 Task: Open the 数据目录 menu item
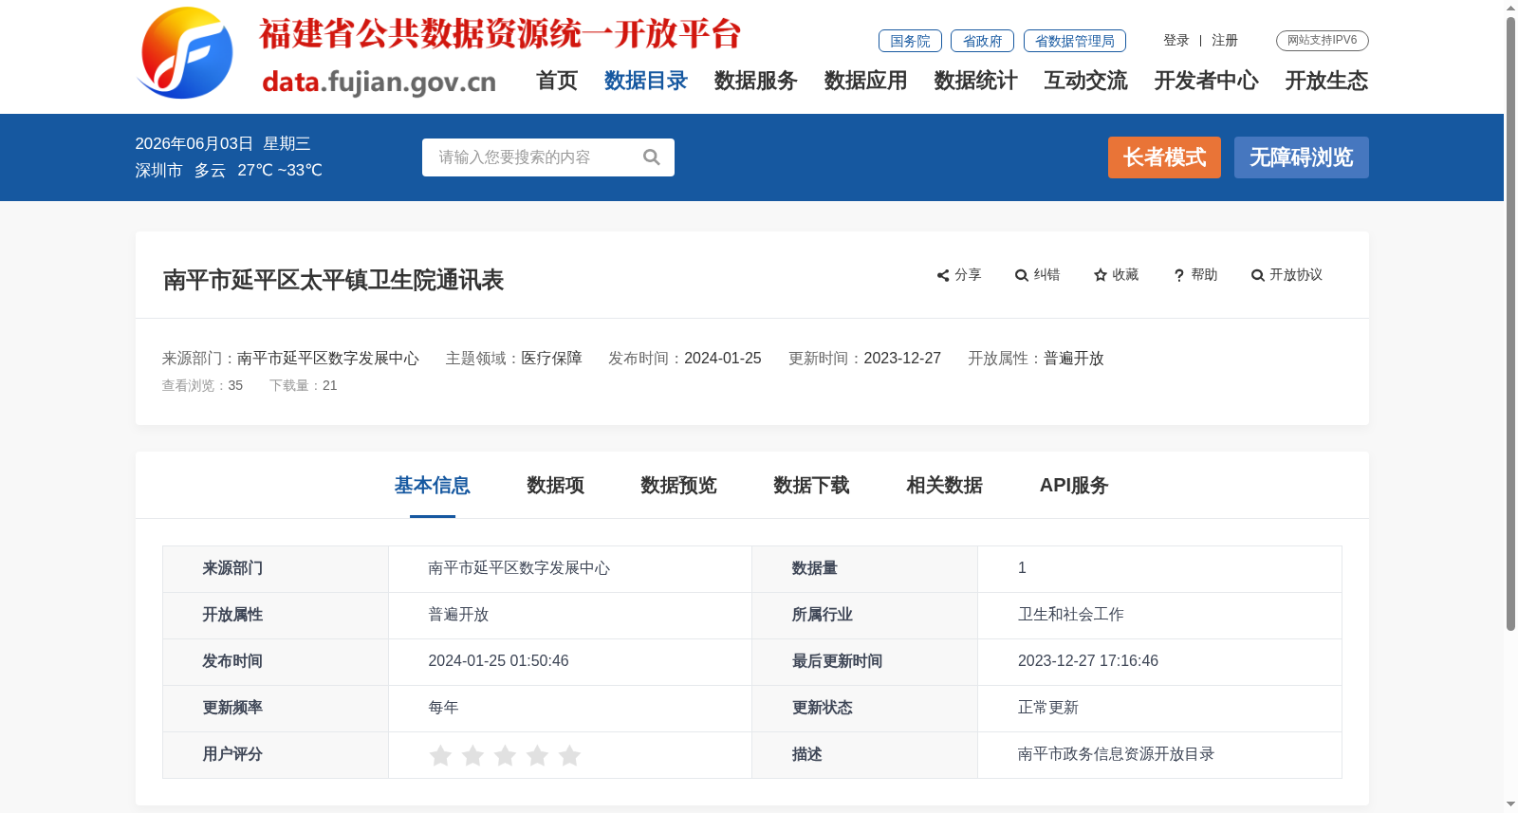click(x=646, y=81)
